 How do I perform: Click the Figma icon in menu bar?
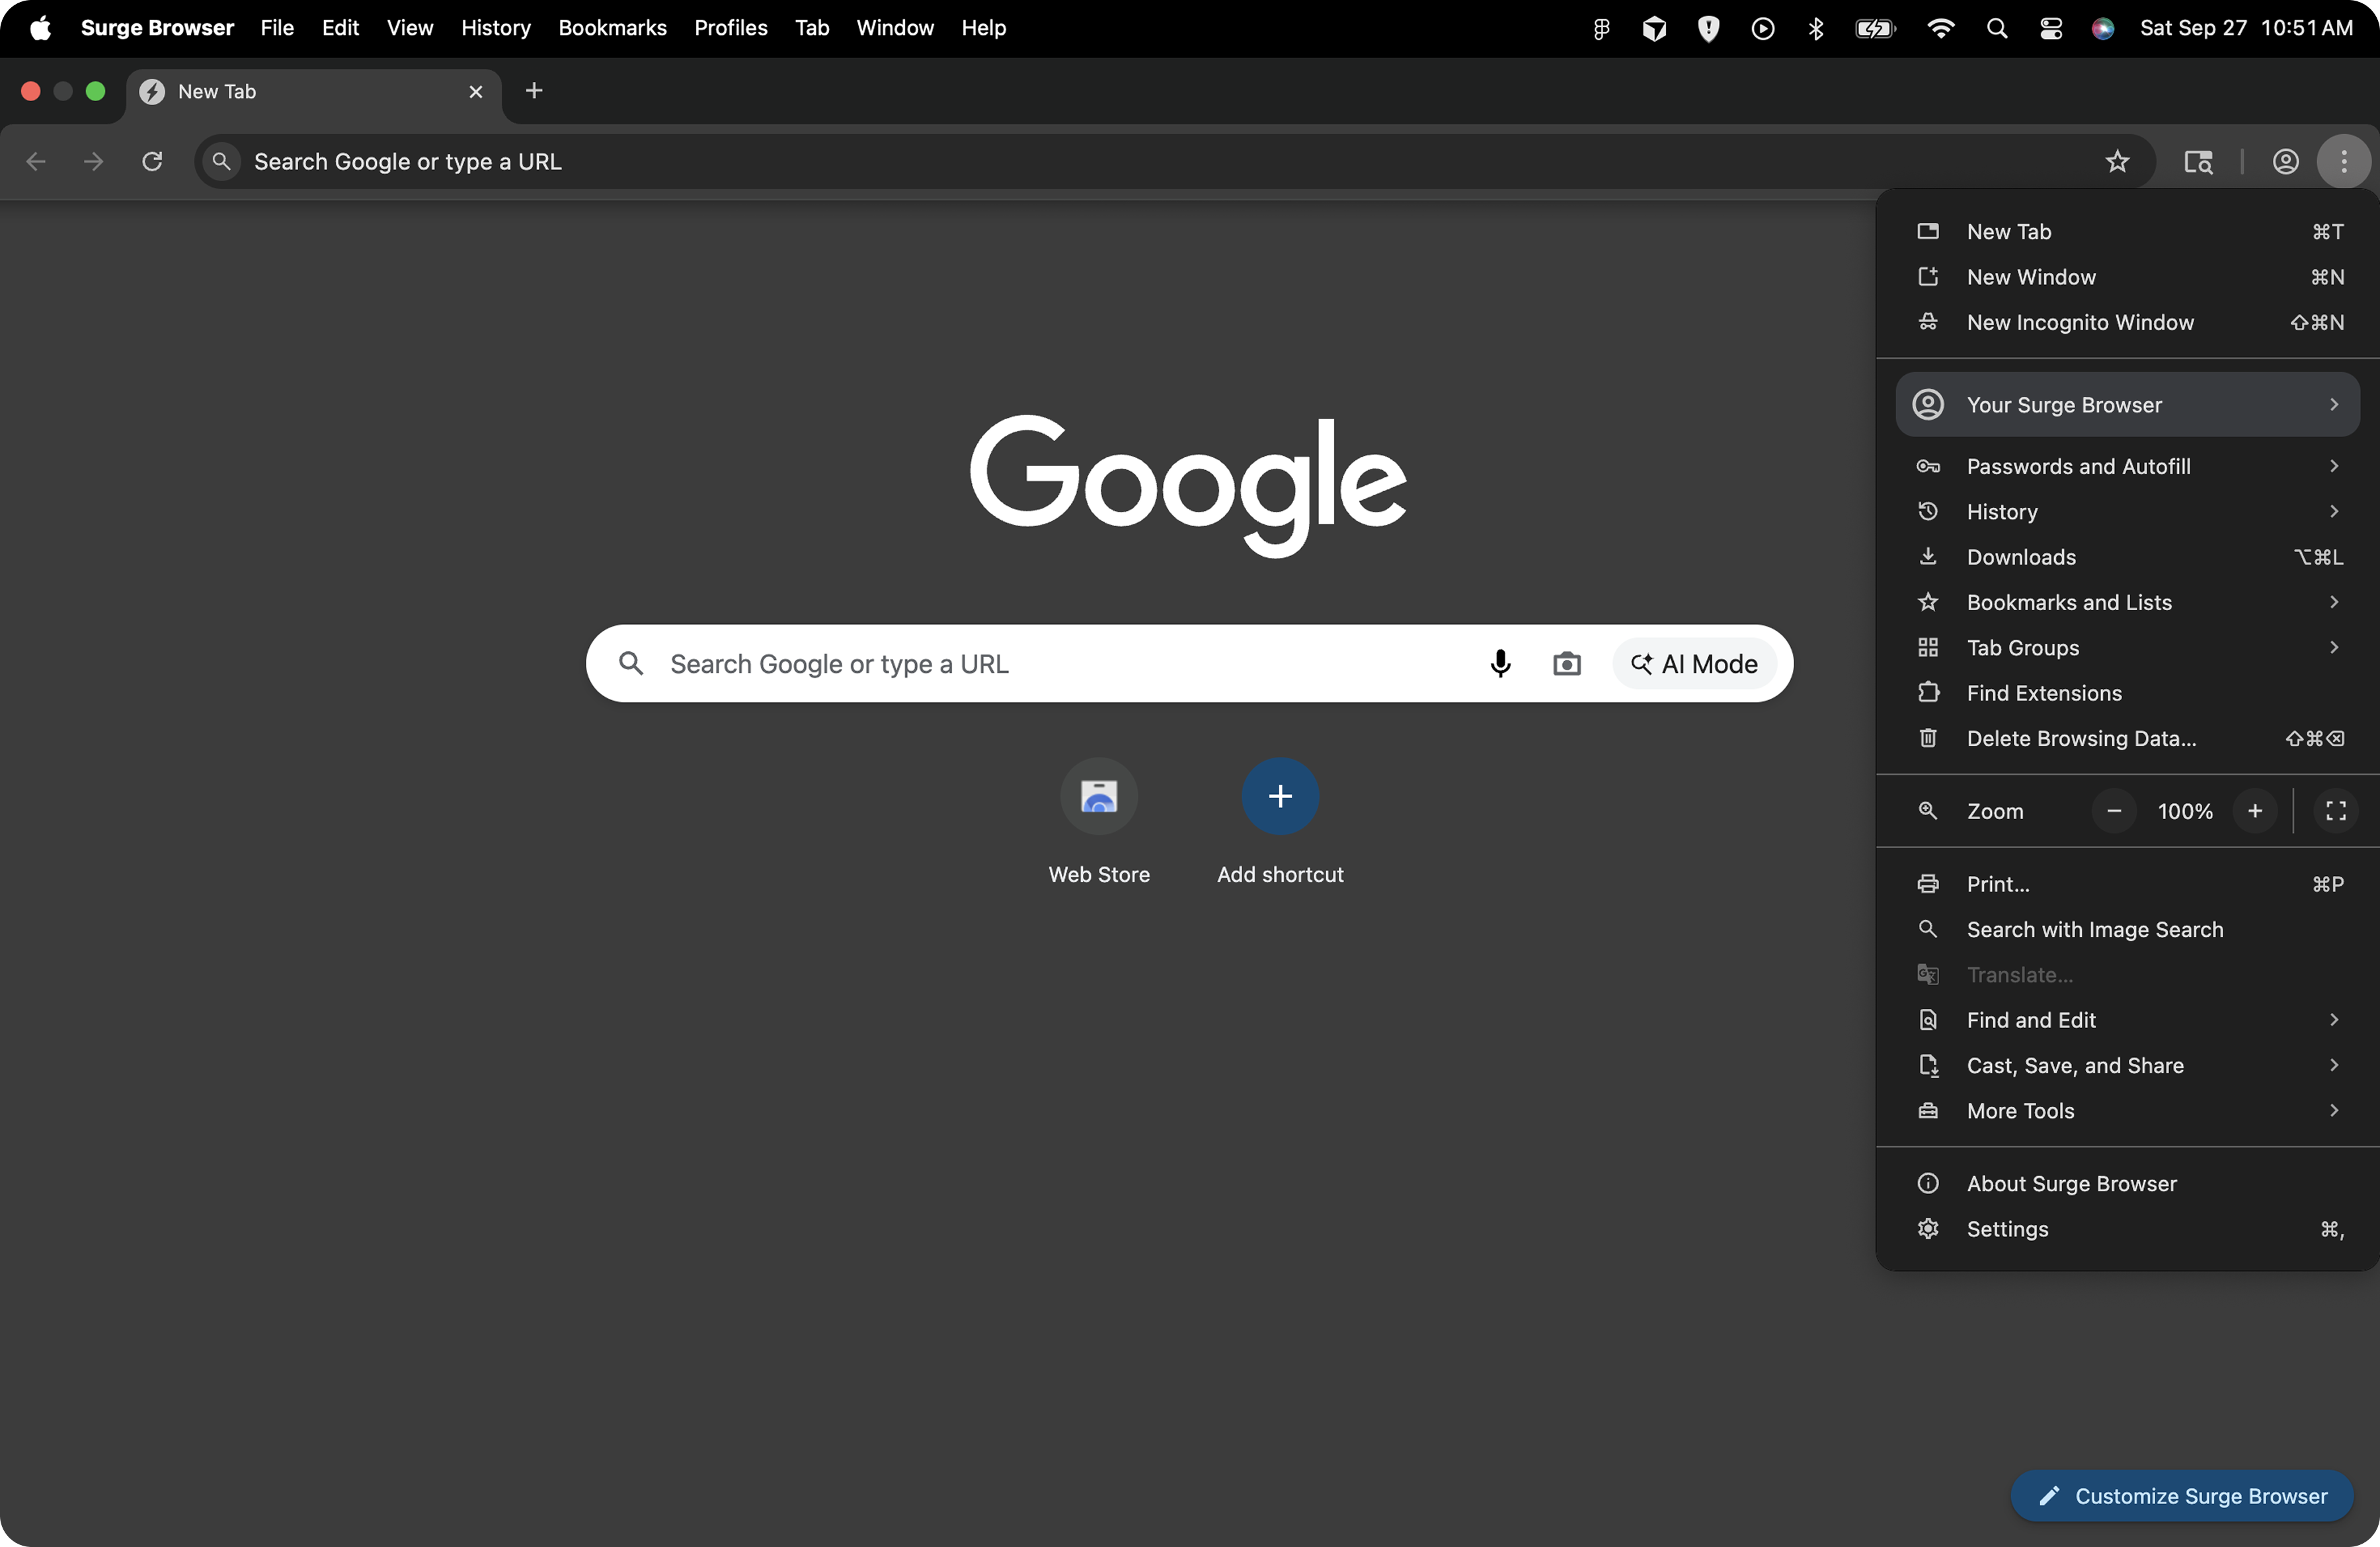(x=1601, y=28)
